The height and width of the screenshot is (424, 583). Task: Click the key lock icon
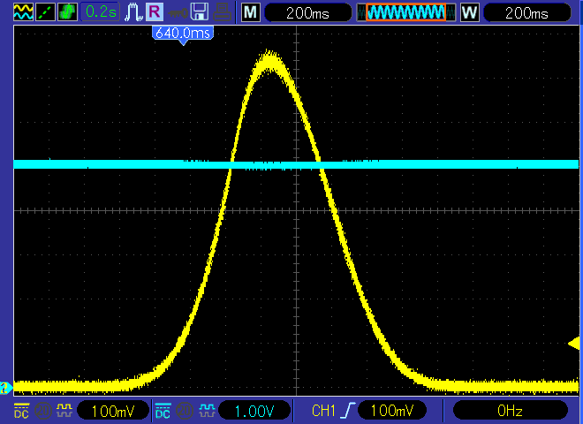coord(178,13)
